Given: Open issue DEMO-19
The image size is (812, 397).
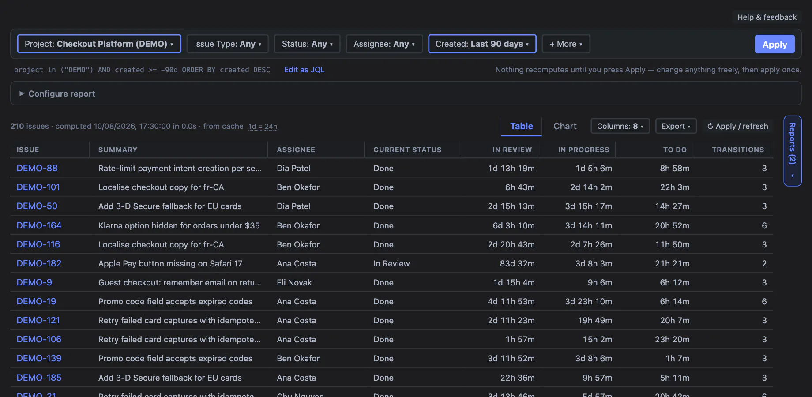Looking at the screenshot, I should (x=36, y=301).
